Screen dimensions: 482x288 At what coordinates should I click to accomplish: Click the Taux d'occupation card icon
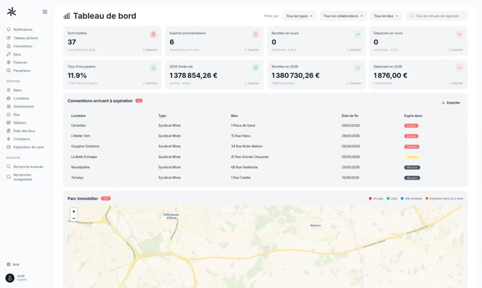[153, 67]
